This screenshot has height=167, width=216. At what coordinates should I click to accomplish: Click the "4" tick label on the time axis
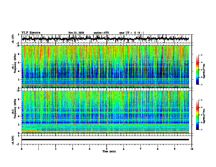click(89, 149)
